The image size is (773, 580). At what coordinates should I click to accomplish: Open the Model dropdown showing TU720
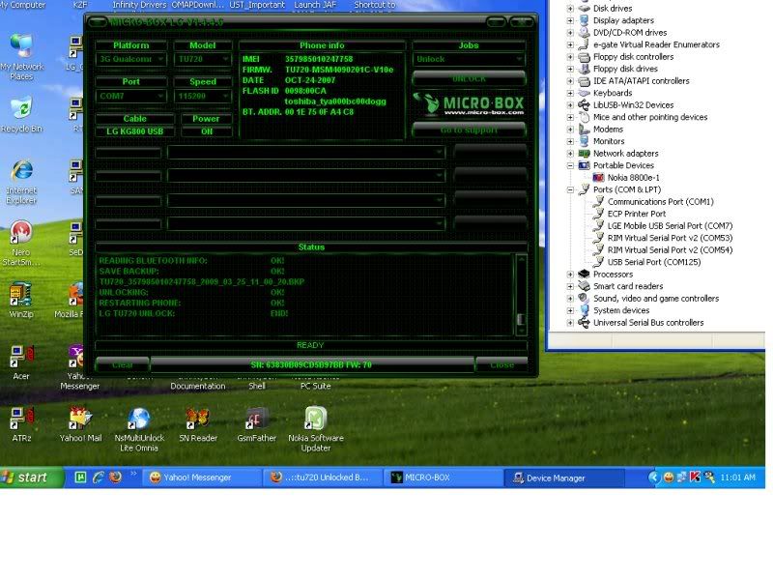(x=203, y=59)
